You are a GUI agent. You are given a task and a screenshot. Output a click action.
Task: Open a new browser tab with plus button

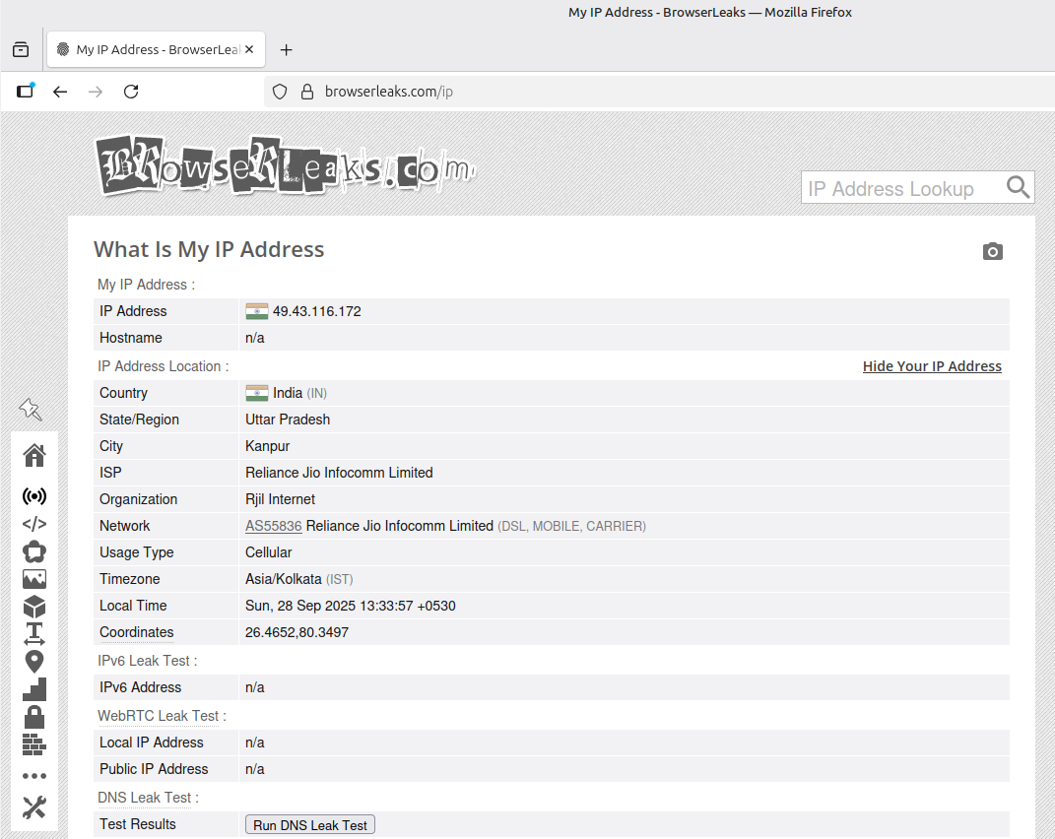pyautogui.click(x=287, y=50)
